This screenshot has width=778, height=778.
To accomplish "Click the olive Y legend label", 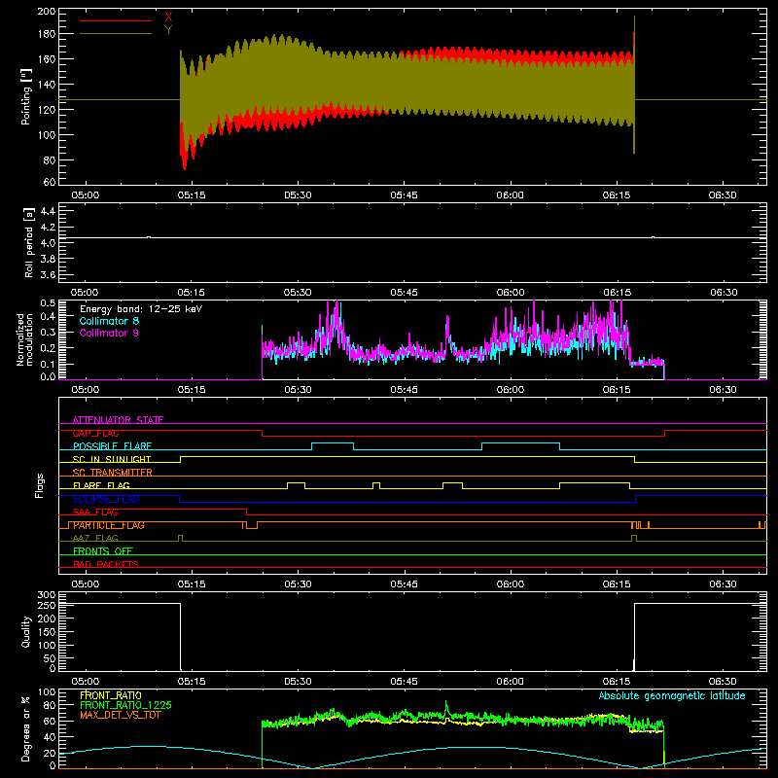I will [x=168, y=30].
